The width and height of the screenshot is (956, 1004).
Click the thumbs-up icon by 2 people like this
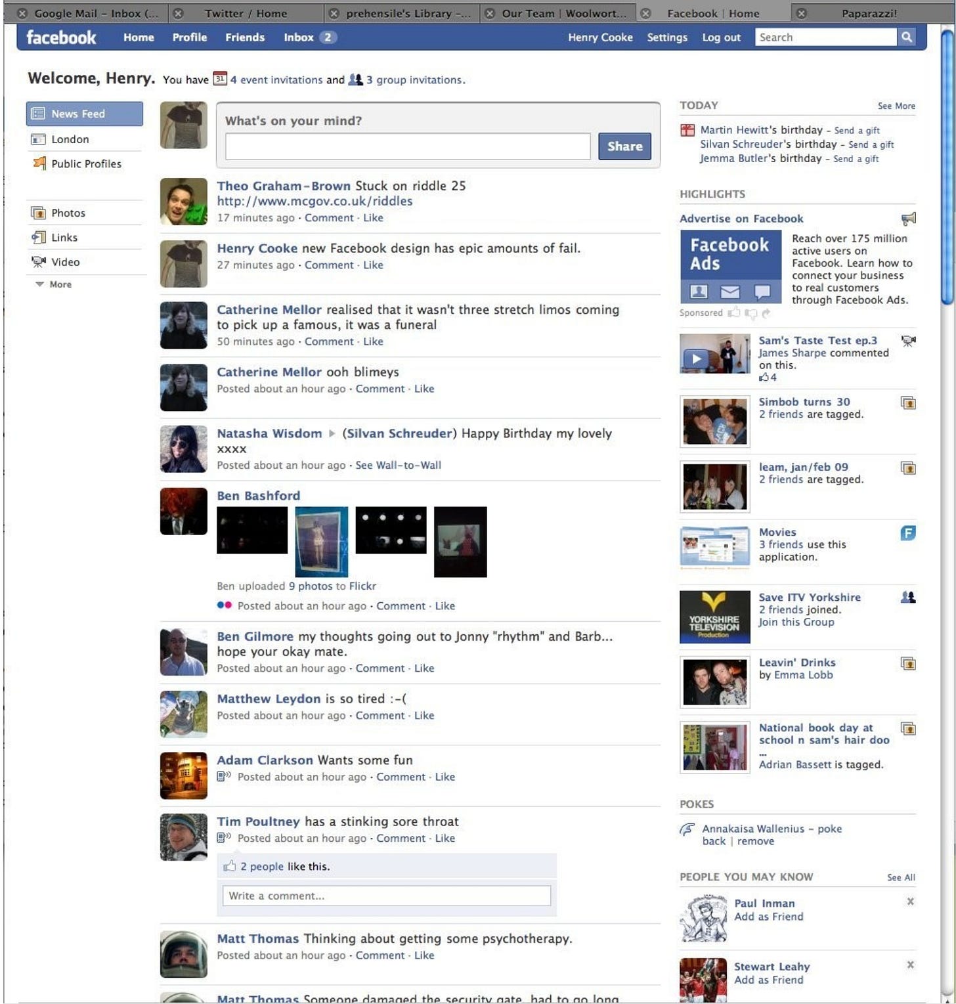[229, 866]
